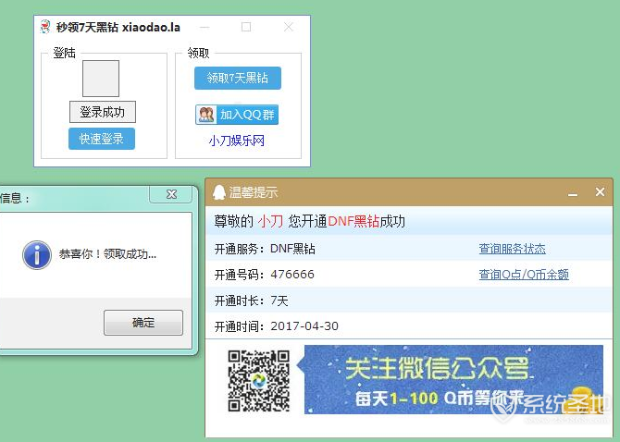Open the 查询Q点/Q币余额 link
Screen dimensions: 620x442
coord(524,274)
